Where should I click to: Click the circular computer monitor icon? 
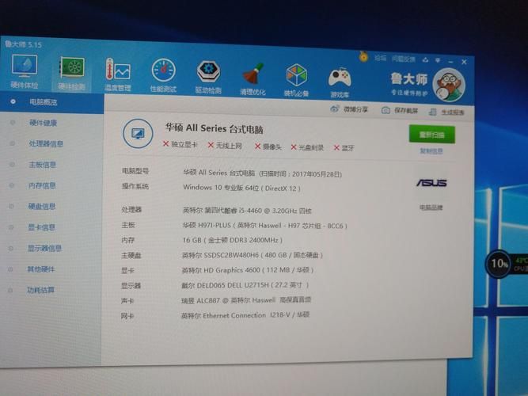(138, 134)
